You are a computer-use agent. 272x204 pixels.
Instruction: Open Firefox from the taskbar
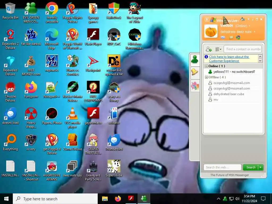(x=118, y=199)
